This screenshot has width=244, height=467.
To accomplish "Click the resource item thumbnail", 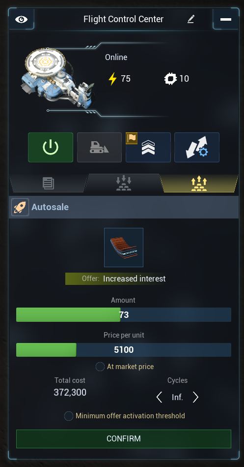I will point(124,248).
